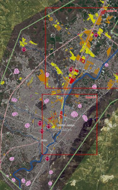Select the dark red marker below the isolated yellow patch outside both boxes

tap(24, 50)
